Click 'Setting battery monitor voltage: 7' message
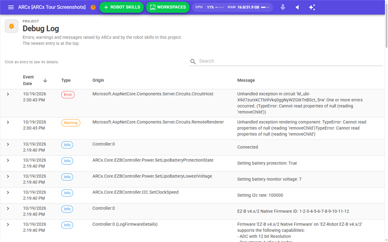 pyautogui.click(x=269, y=179)
